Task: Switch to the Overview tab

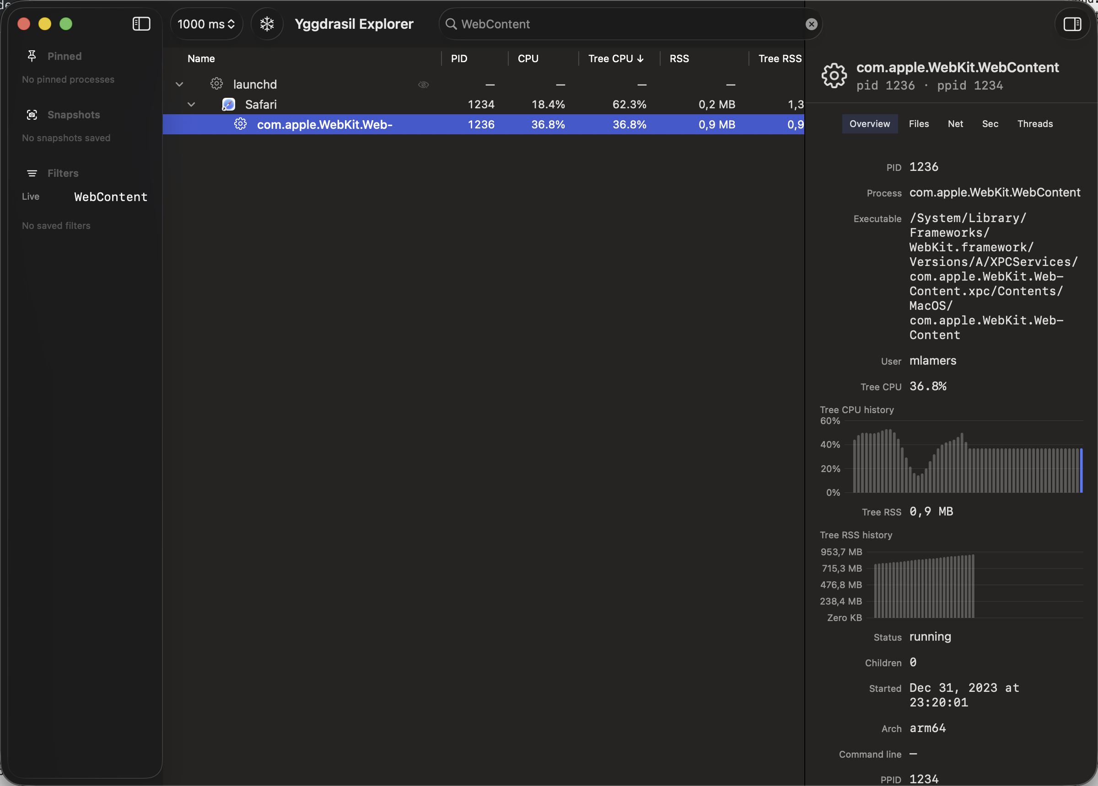Action: 870,124
